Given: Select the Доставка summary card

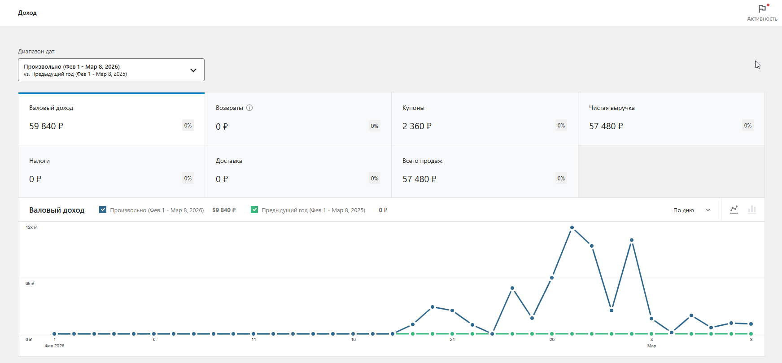Looking at the screenshot, I should [x=298, y=171].
